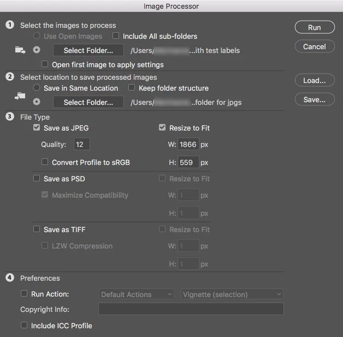Enable Include All sub-folders
This screenshot has width=343, height=337.
[116, 36]
